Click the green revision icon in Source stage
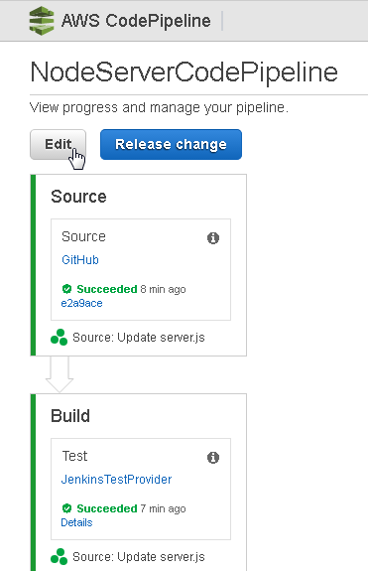368x571 pixels. tap(59, 338)
